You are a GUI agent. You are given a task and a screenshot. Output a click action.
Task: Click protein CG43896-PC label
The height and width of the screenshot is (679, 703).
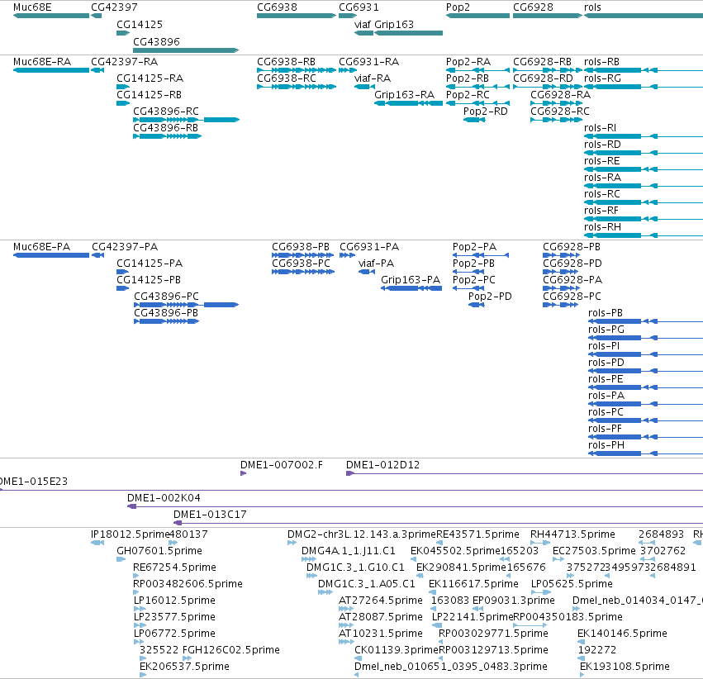[166, 297]
